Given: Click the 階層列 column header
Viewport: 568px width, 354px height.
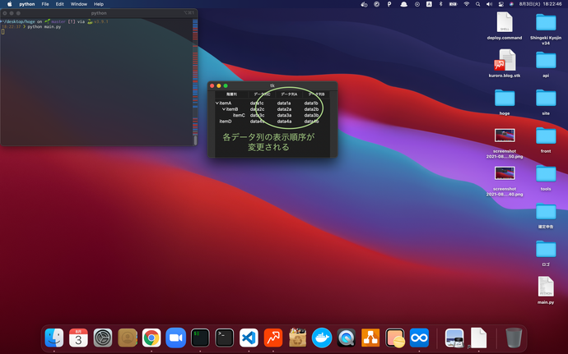Looking at the screenshot, I should 232,94.
